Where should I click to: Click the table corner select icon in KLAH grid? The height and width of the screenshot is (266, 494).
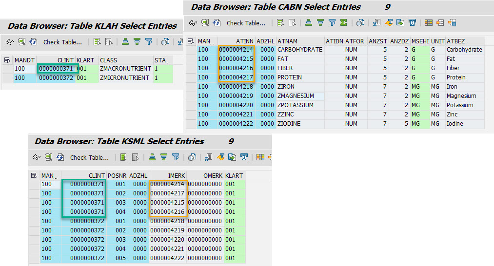[x=7, y=60]
